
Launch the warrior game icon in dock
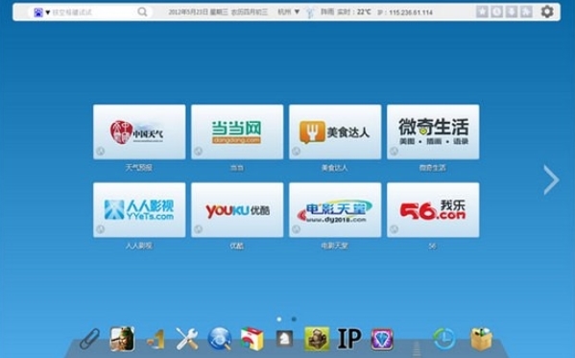click(122, 339)
